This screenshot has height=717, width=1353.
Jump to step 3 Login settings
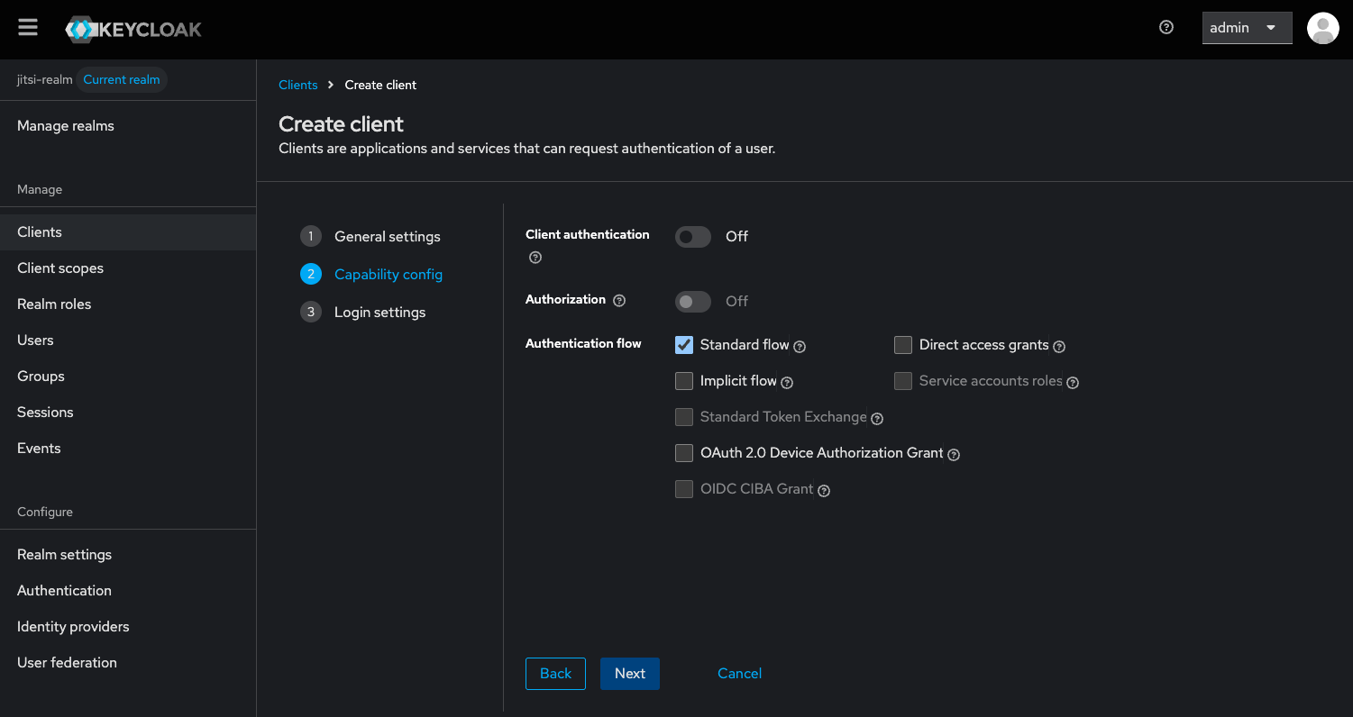pyautogui.click(x=379, y=312)
